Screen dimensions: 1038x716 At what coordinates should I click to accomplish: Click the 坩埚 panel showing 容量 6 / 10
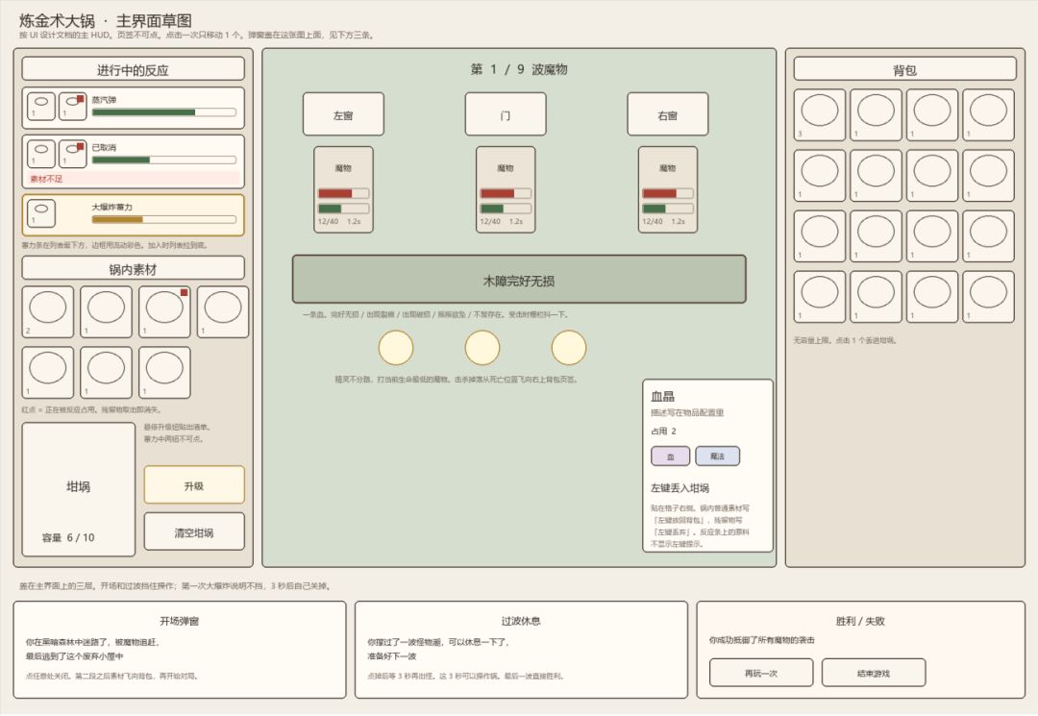point(78,489)
